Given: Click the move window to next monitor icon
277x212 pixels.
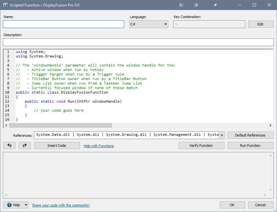Looking at the screenshot, I should pyautogui.click(x=182, y=5).
